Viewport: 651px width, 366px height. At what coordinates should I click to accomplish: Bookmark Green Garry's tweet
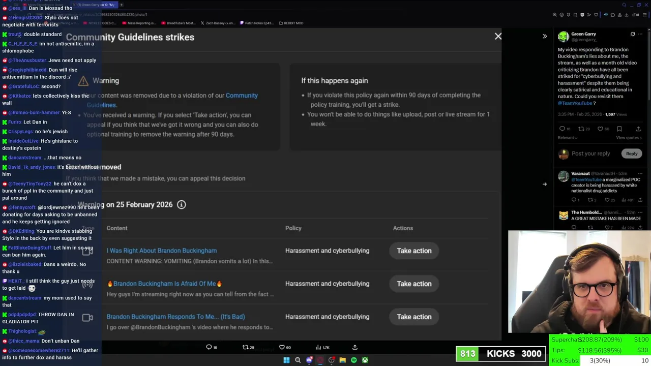[x=619, y=129]
